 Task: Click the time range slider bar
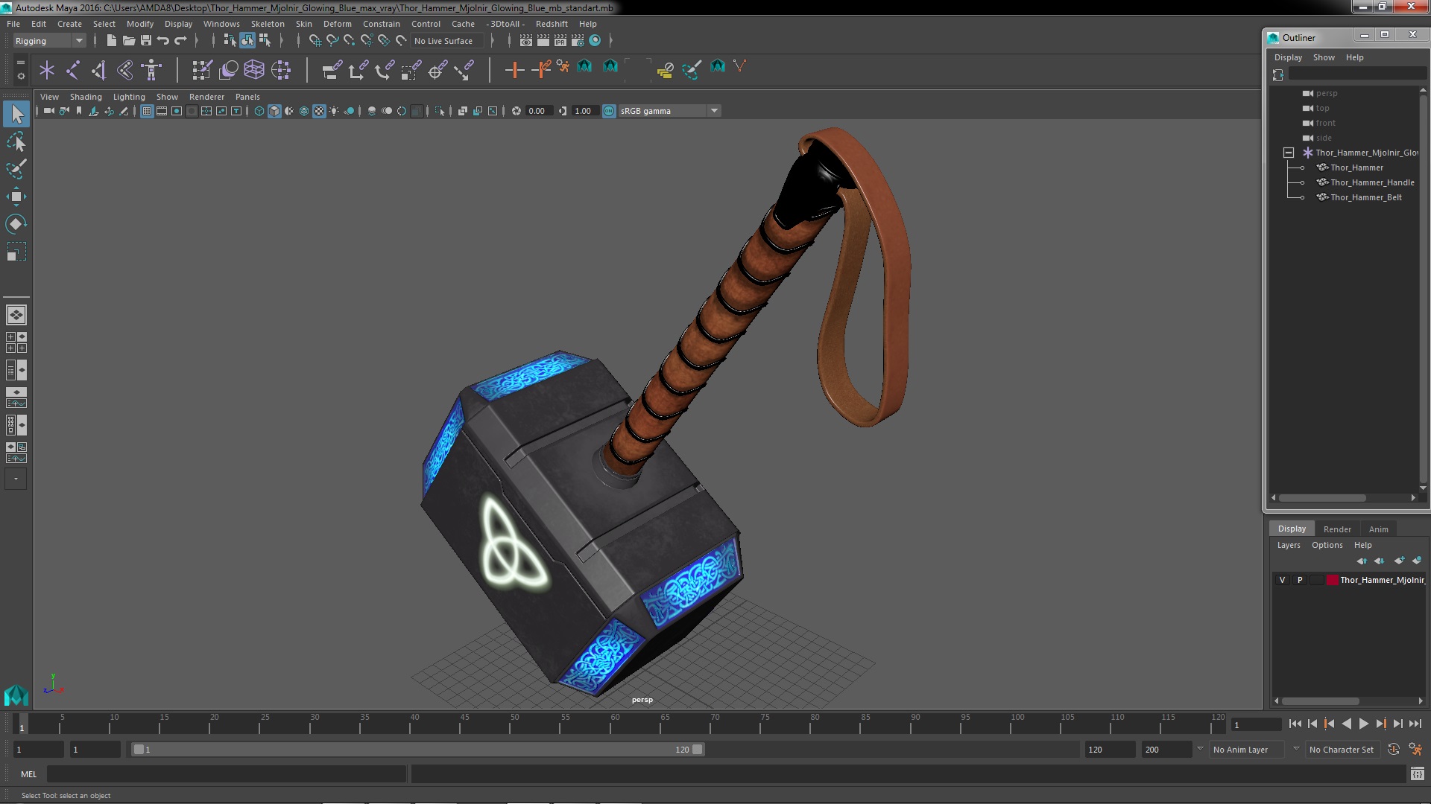pos(417,750)
